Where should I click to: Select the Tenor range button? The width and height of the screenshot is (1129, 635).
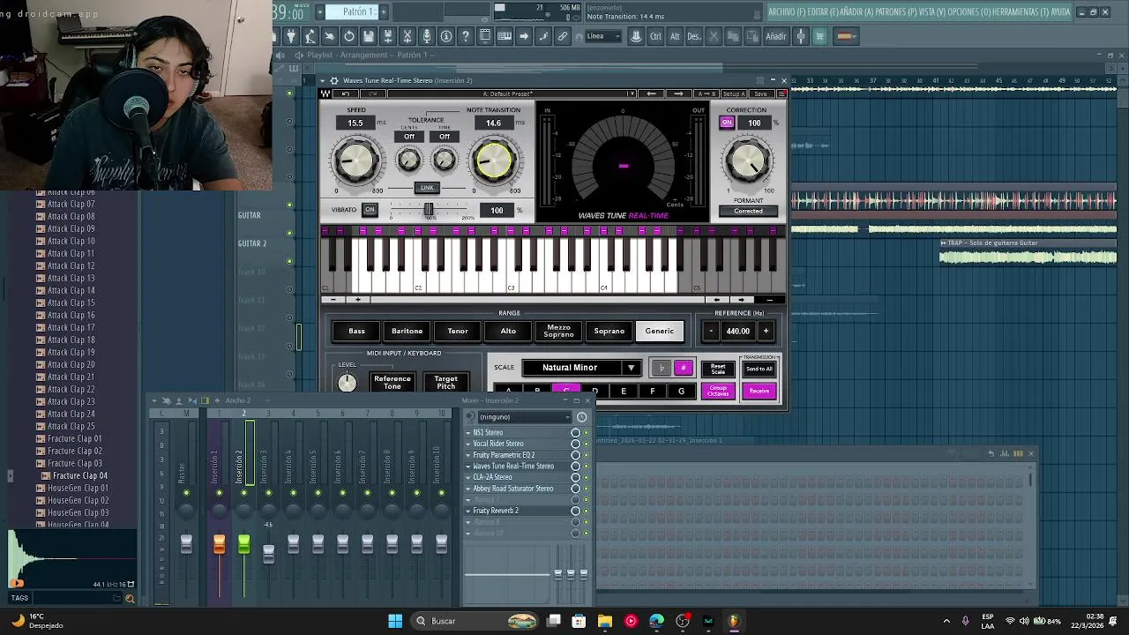click(458, 331)
